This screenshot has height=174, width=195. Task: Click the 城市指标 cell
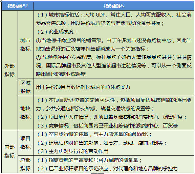point(25,45)
